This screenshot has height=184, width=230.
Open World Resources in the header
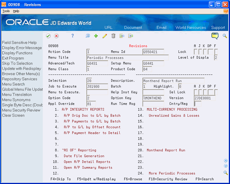pos(191,27)
